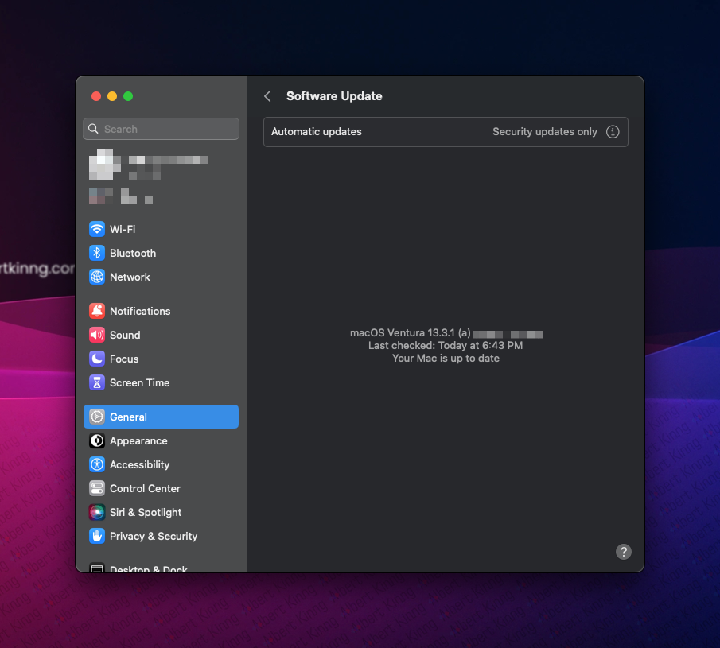Open Bluetooth settings label
Image resolution: width=720 pixels, height=648 pixels.
click(x=133, y=253)
